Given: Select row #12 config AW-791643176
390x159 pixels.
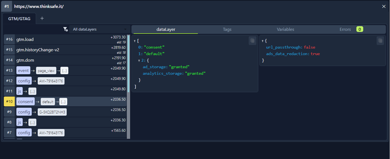Looking at the screenshot, I should [x=65, y=81].
